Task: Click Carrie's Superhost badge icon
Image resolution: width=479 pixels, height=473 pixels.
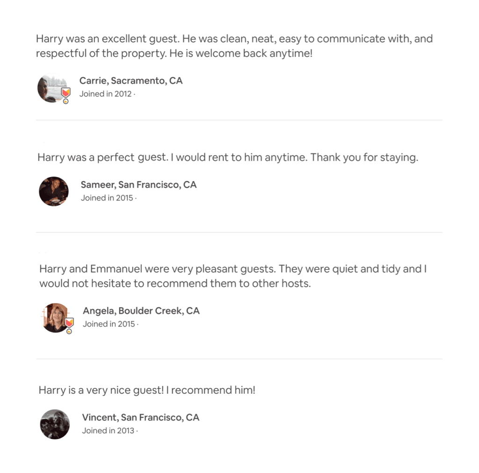Action: pyautogui.click(x=65, y=92)
